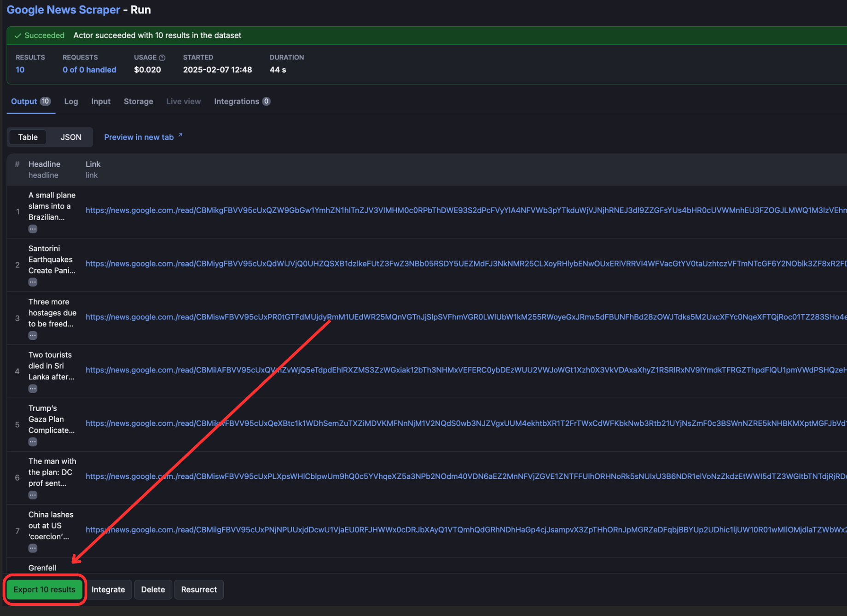Switch to JSON view

pos(70,137)
